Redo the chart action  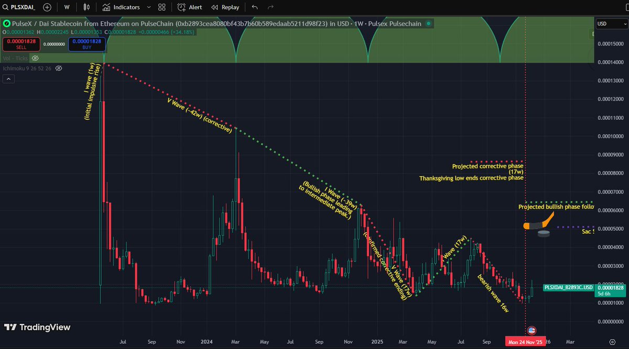click(270, 7)
